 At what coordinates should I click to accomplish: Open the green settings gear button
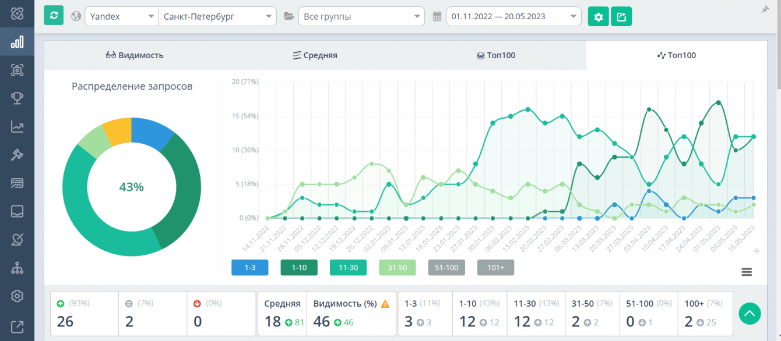[x=598, y=16]
